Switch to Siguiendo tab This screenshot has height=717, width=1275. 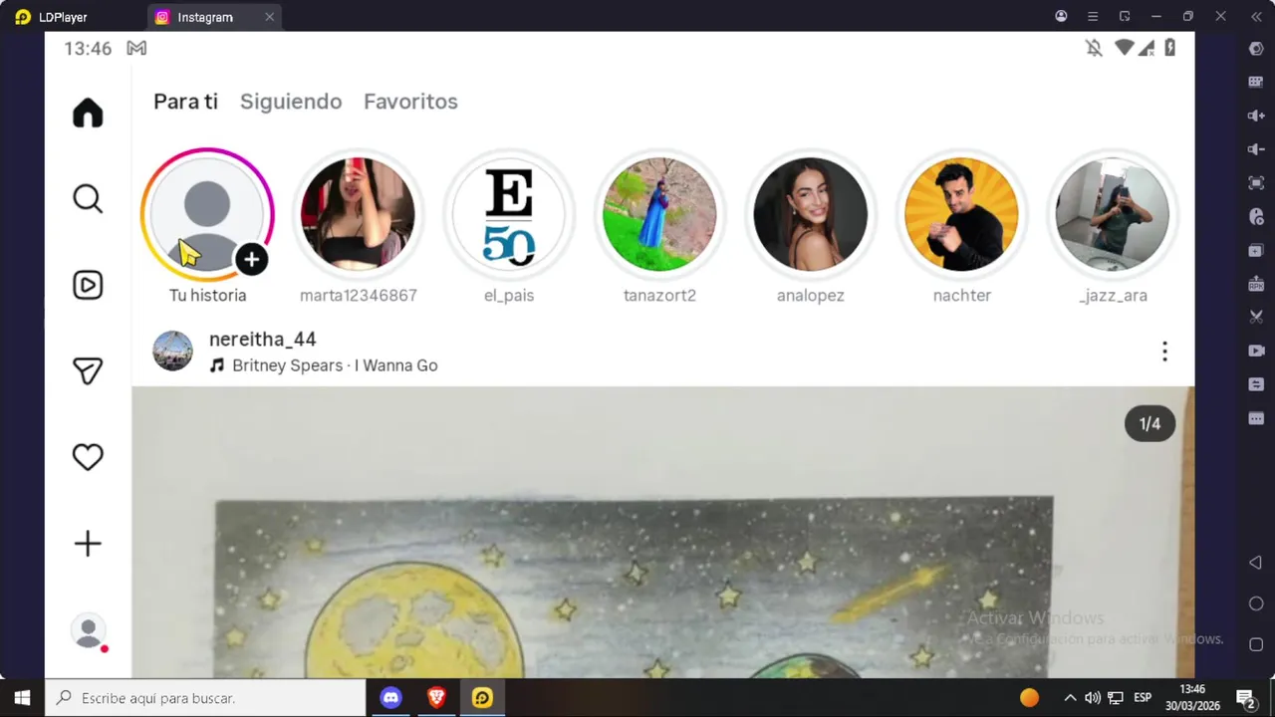click(x=291, y=102)
